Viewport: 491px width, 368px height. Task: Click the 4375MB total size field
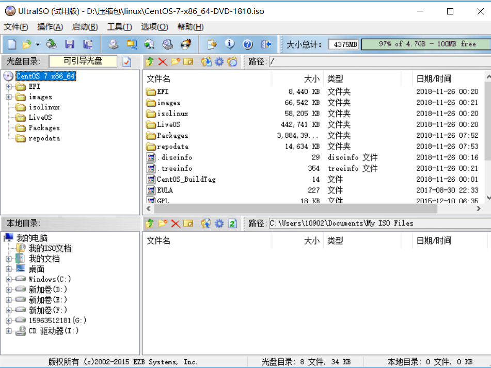point(344,44)
